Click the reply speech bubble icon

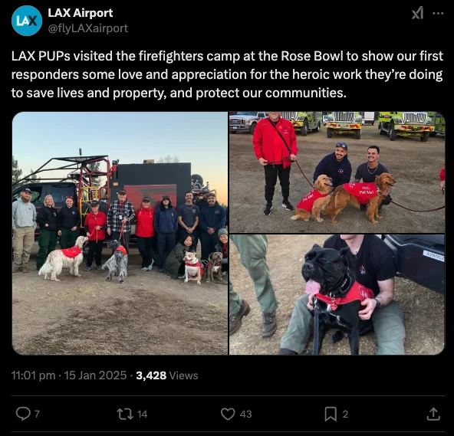23,414
